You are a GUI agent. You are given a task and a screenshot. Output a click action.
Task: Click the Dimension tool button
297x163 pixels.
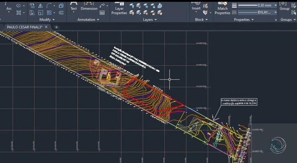(89, 7)
